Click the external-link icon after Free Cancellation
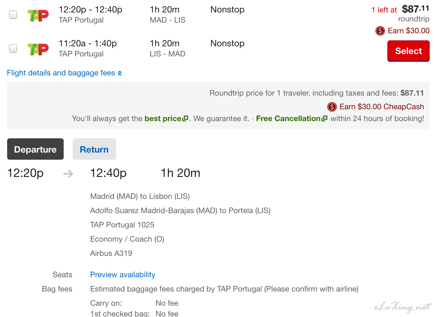 point(324,118)
